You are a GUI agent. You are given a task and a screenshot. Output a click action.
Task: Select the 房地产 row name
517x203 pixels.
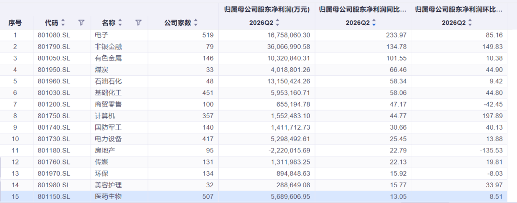point(105,151)
